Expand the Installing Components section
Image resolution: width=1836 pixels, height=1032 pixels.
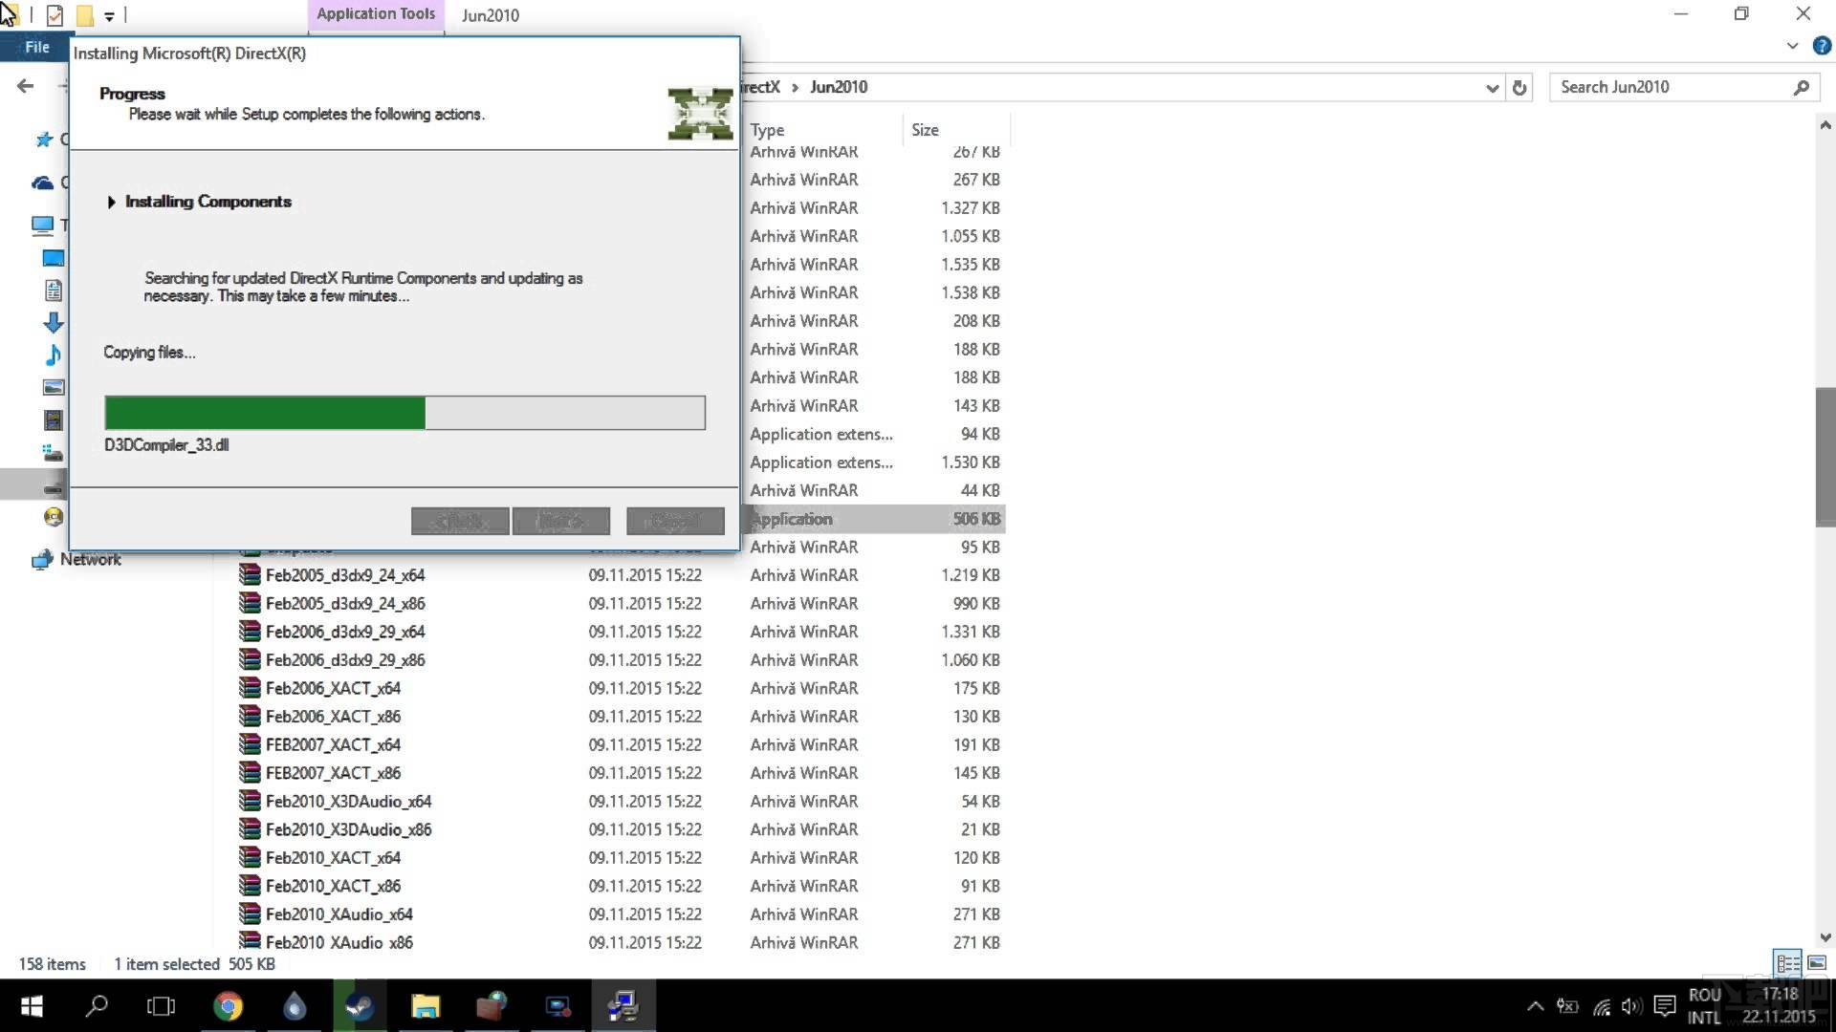coord(112,202)
